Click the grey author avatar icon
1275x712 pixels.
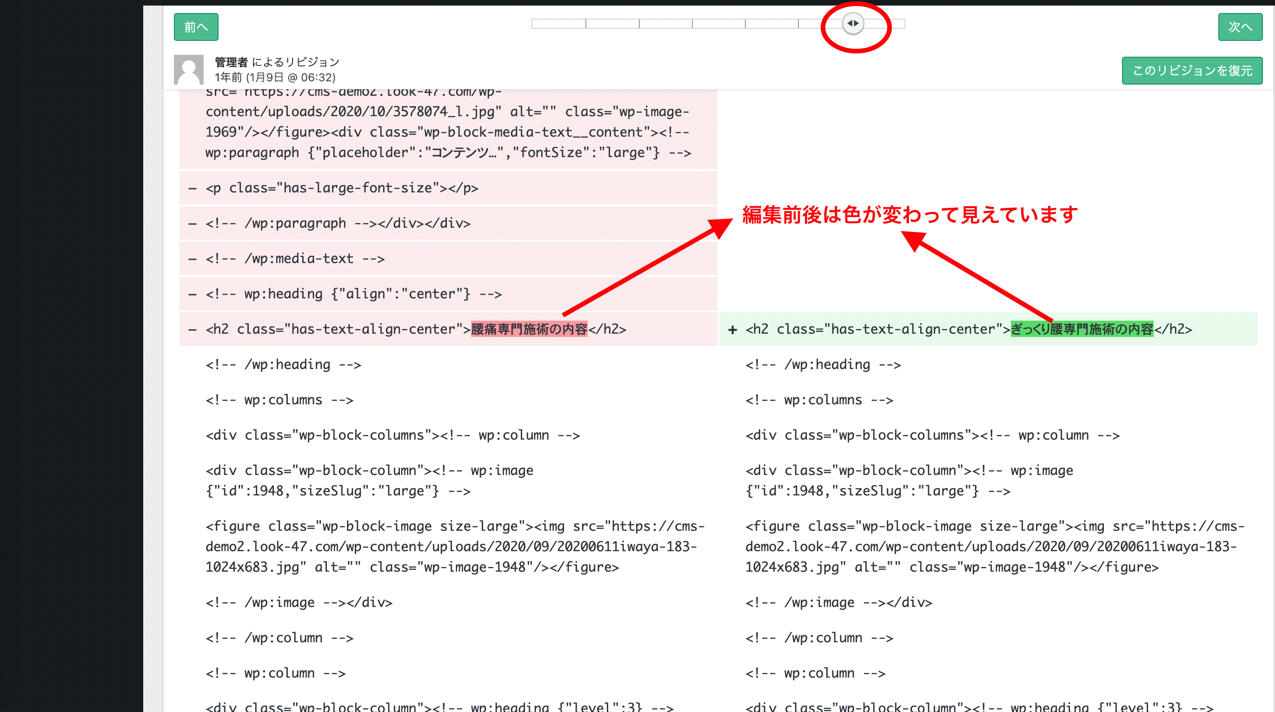[189, 70]
